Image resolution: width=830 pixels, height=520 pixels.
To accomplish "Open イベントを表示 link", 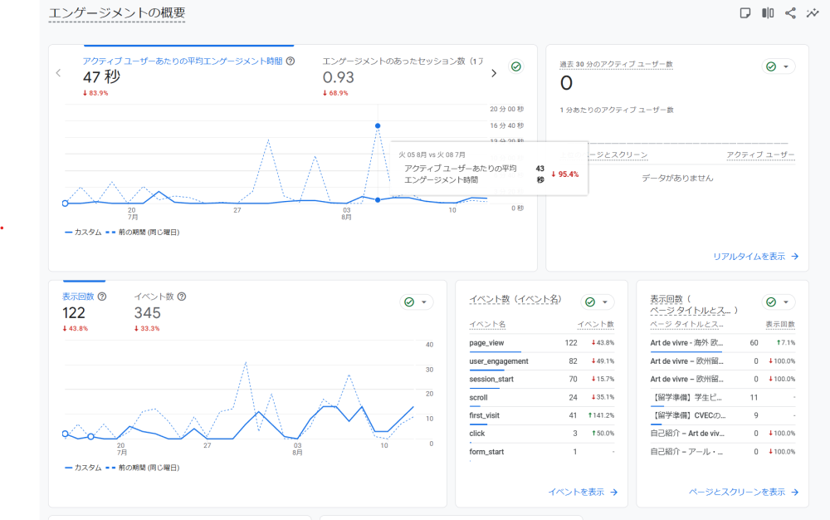I will click(583, 492).
